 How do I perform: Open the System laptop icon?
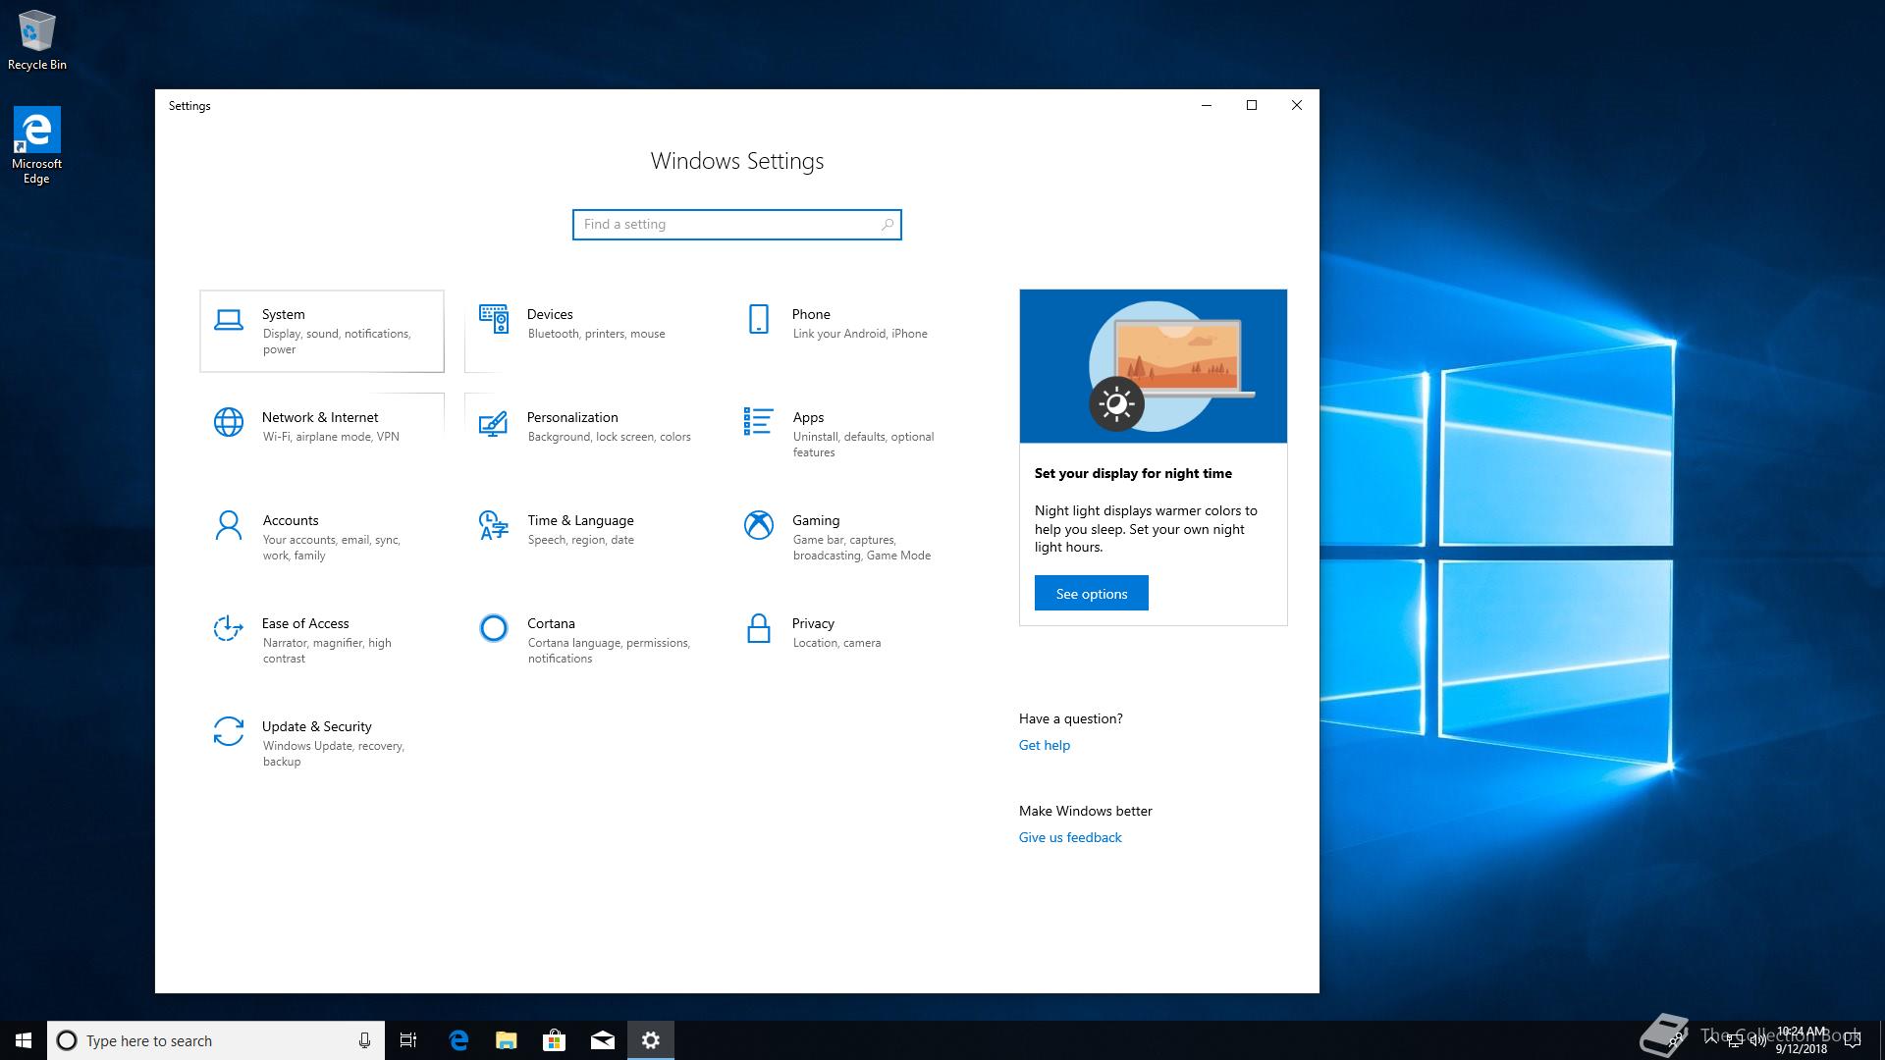coord(229,320)
